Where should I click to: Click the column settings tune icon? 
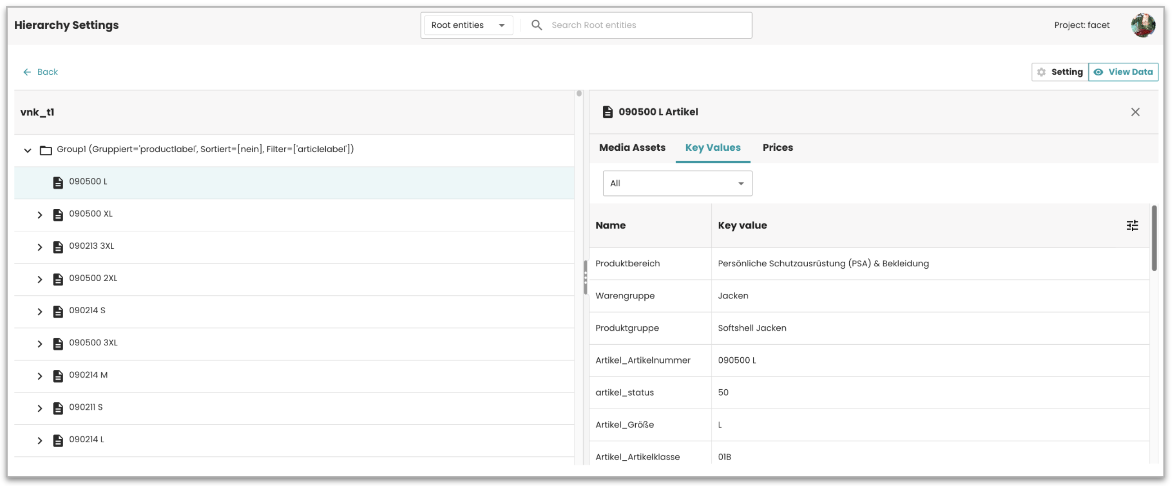click(1132, 225)
